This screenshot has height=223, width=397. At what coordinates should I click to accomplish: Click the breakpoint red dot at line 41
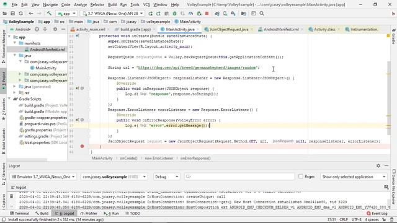click(82, 146)
